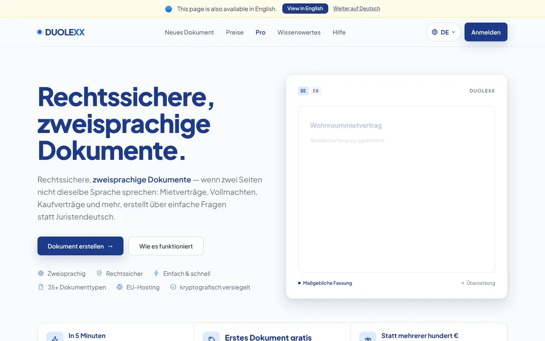
Task: Click the In 5 Minuten heading
Action: click(x=87, y=336)
